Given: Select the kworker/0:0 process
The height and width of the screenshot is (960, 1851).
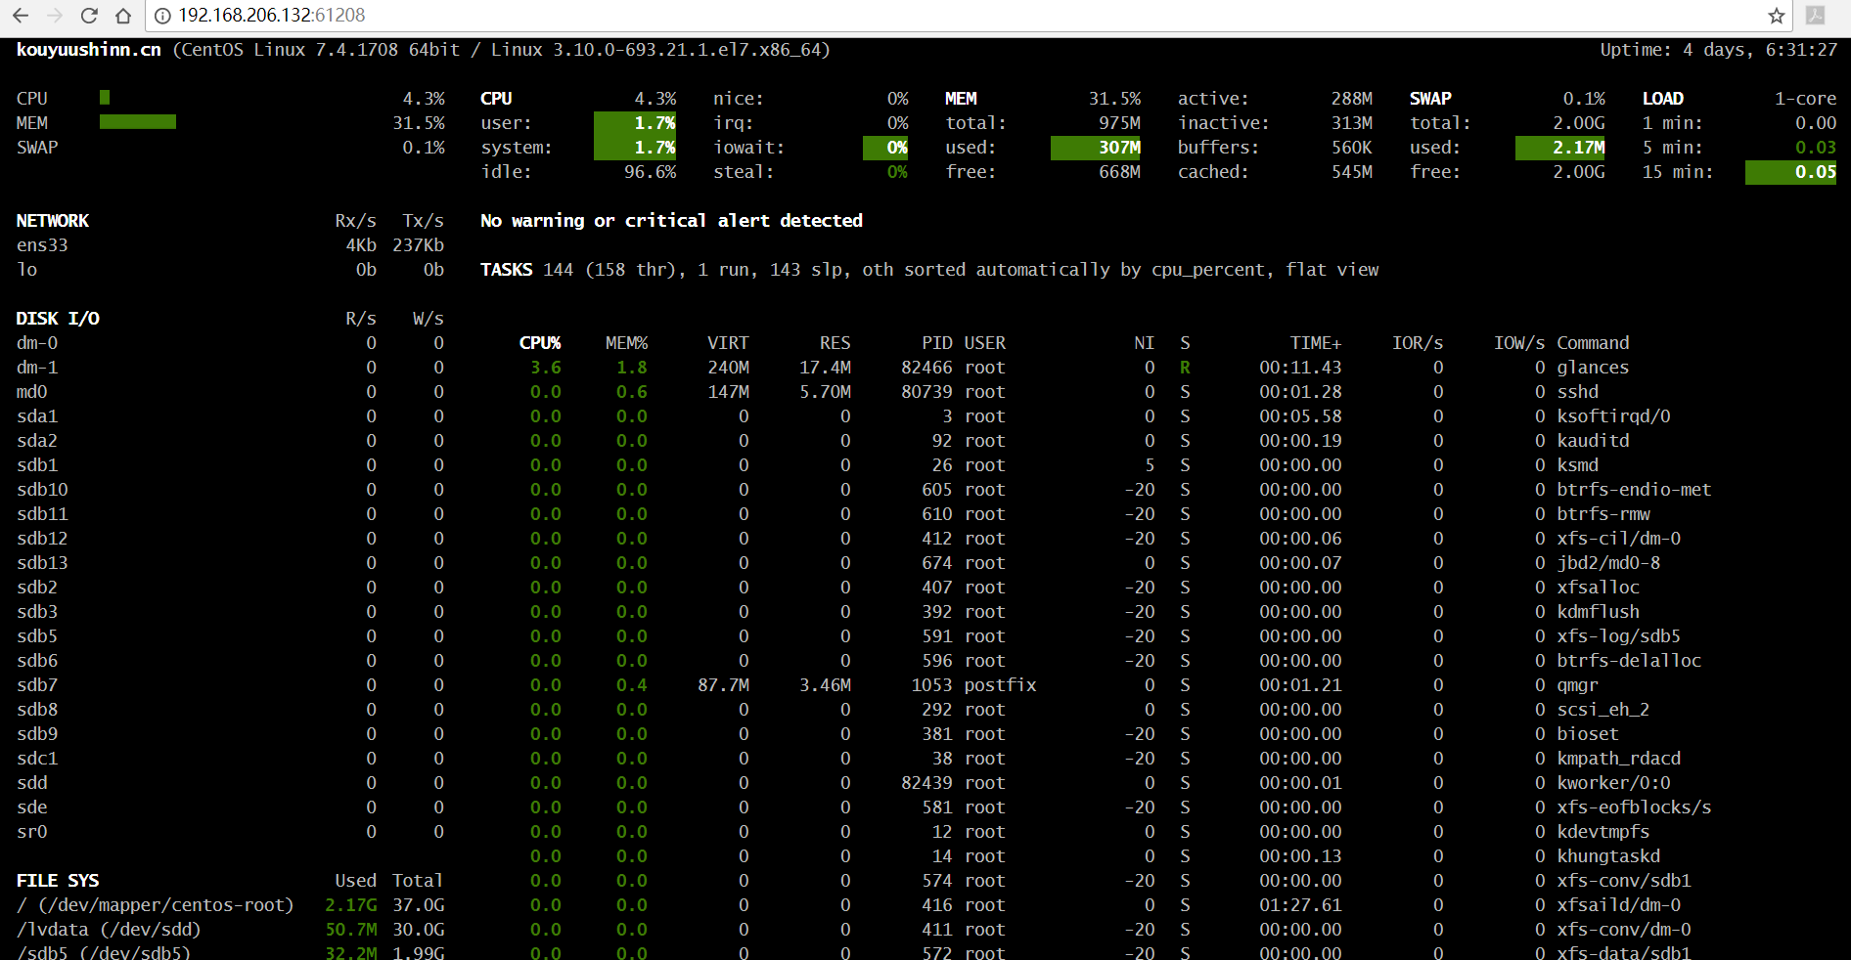Looking at the screenshot, I should pos(1159,783).
